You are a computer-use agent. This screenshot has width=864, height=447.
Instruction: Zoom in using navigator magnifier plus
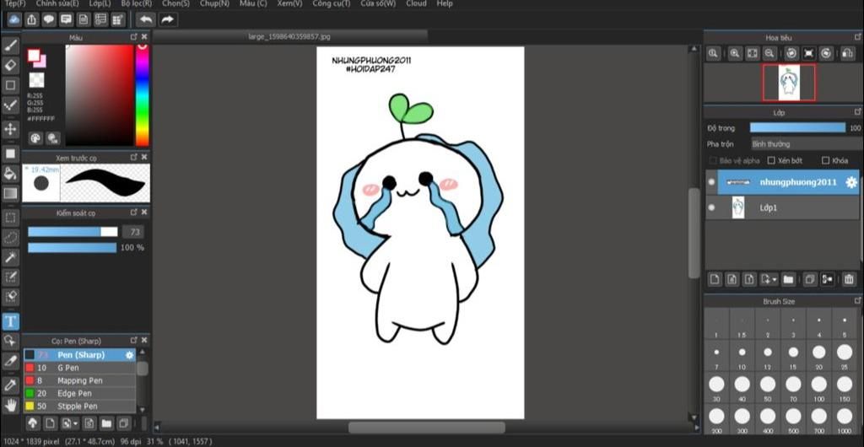coord(735,53)
